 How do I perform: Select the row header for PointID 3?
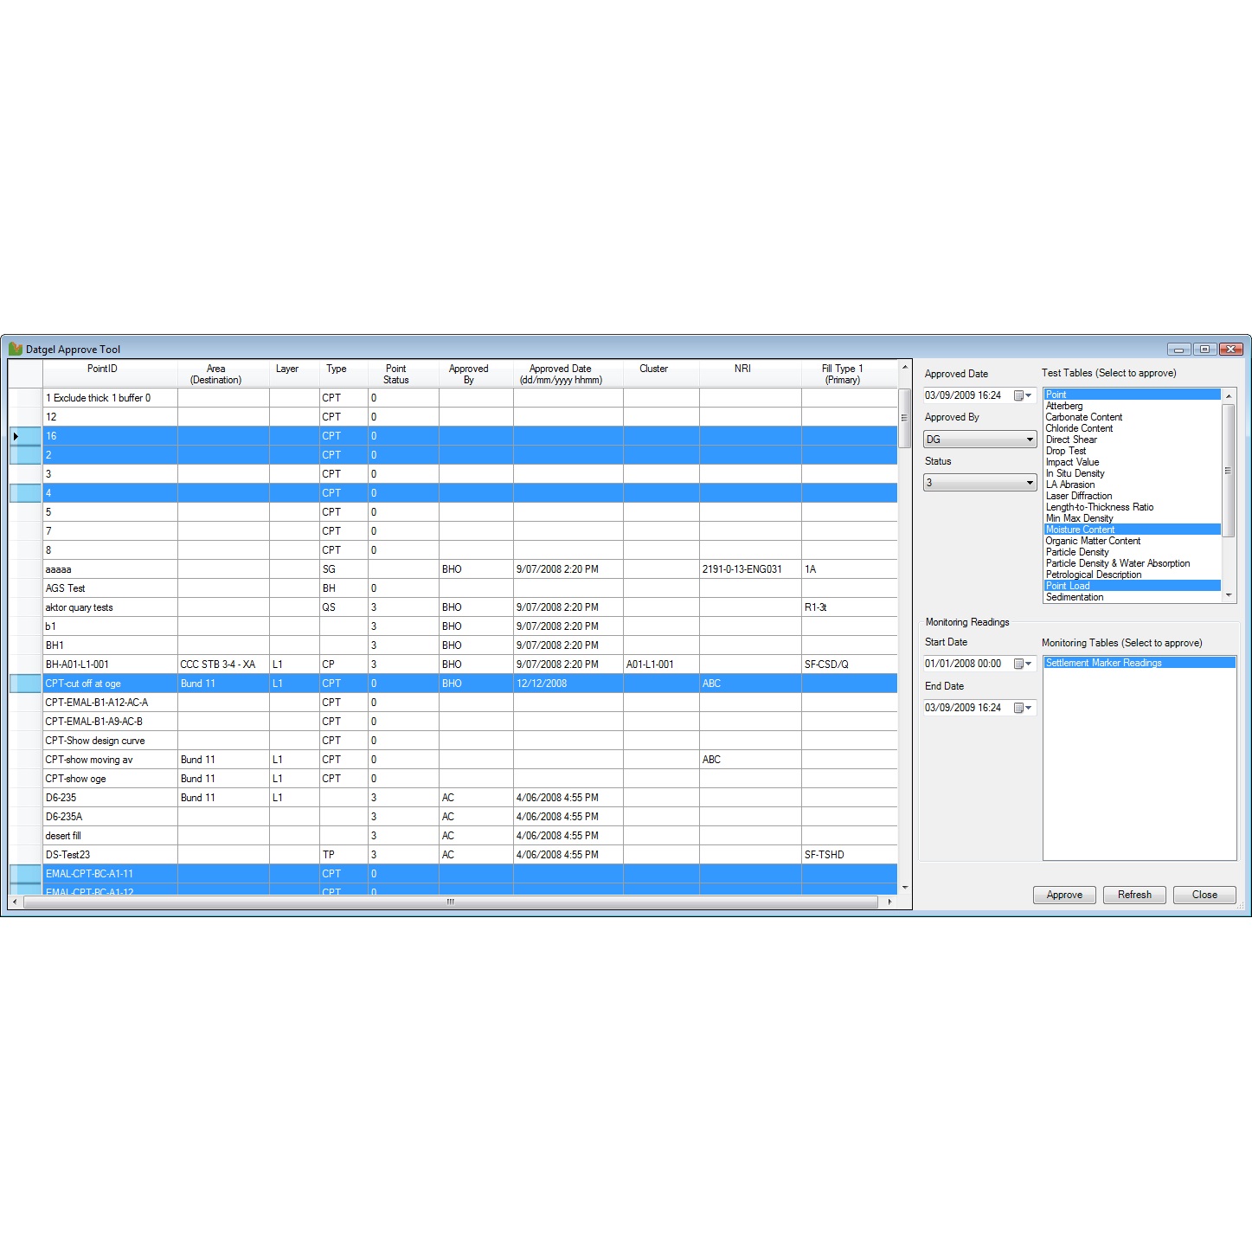click(25, 474)
